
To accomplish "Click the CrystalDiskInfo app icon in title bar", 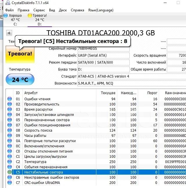I will coord(8,3).
